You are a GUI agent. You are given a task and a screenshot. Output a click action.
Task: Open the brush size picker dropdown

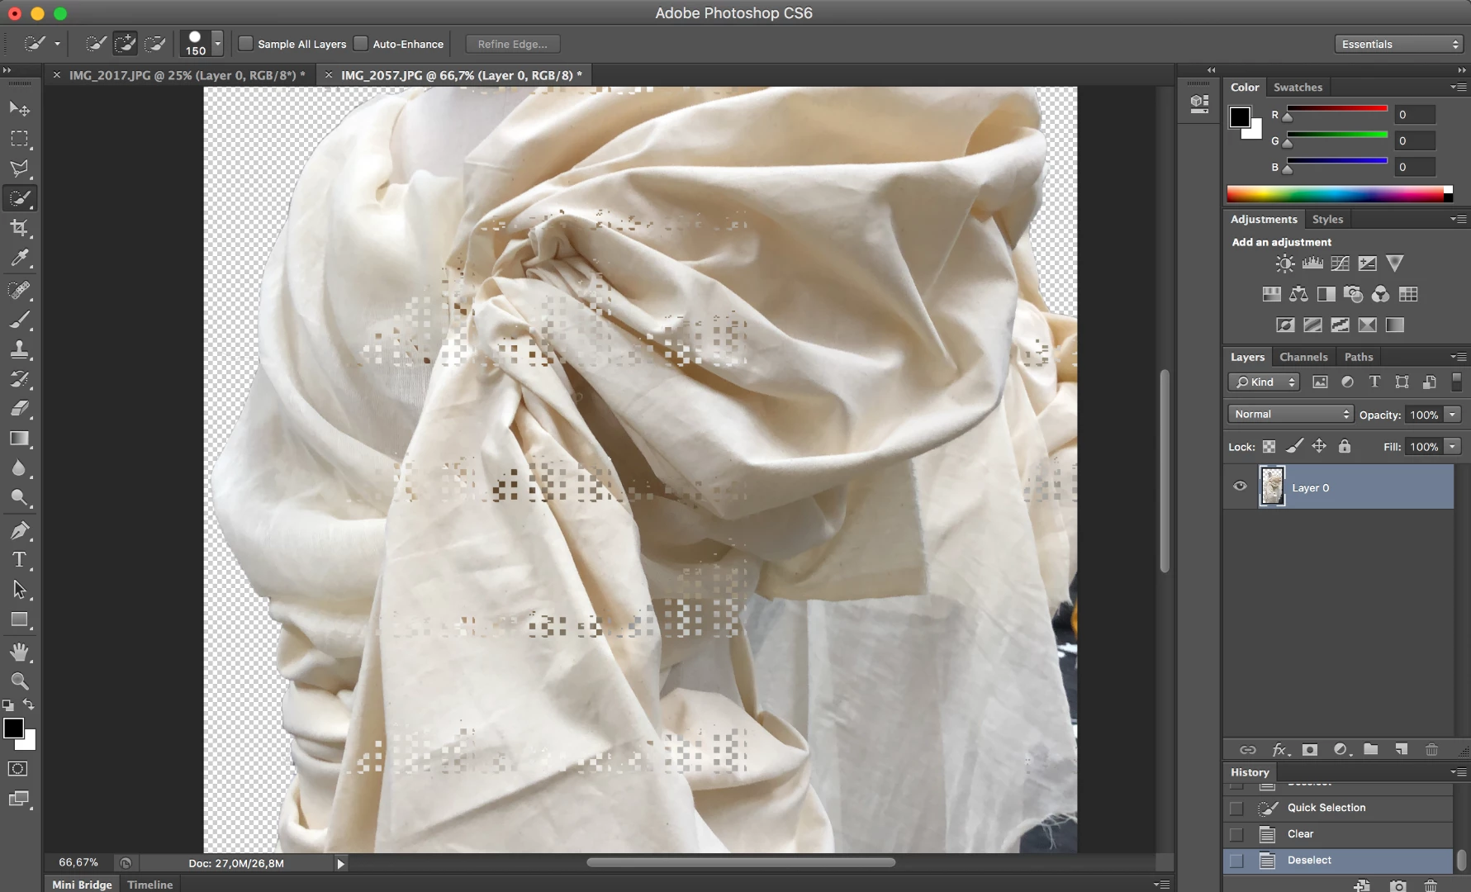coord(217,44)
